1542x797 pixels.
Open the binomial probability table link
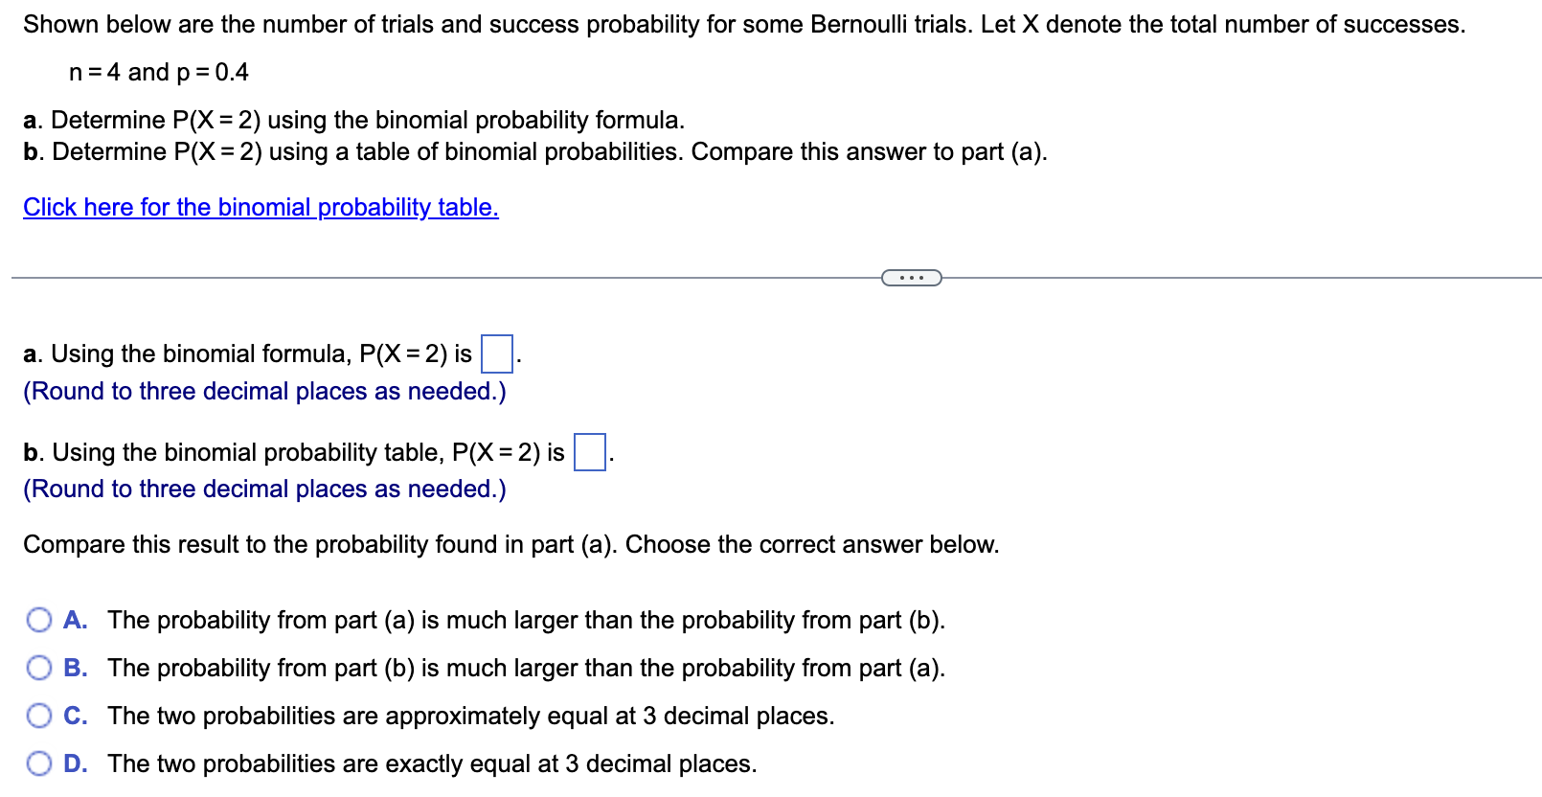point(261,207)
